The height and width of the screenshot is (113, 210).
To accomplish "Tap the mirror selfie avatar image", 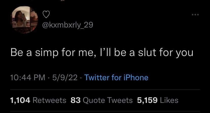I will [x=24, y=20].
